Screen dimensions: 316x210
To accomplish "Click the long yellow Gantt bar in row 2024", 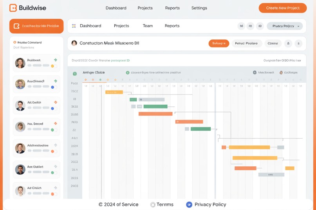I will (249, 147).
